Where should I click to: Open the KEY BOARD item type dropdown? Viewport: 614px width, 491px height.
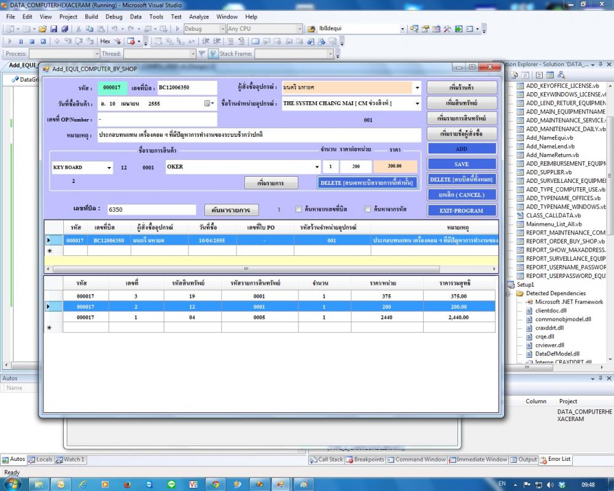pyautogui.click(x=109, y=168)
